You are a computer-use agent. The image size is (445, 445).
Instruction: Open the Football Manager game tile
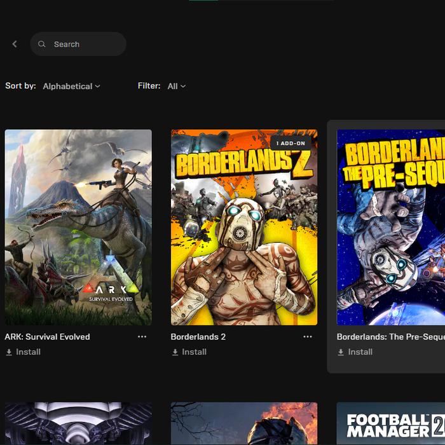click(391, 424)
